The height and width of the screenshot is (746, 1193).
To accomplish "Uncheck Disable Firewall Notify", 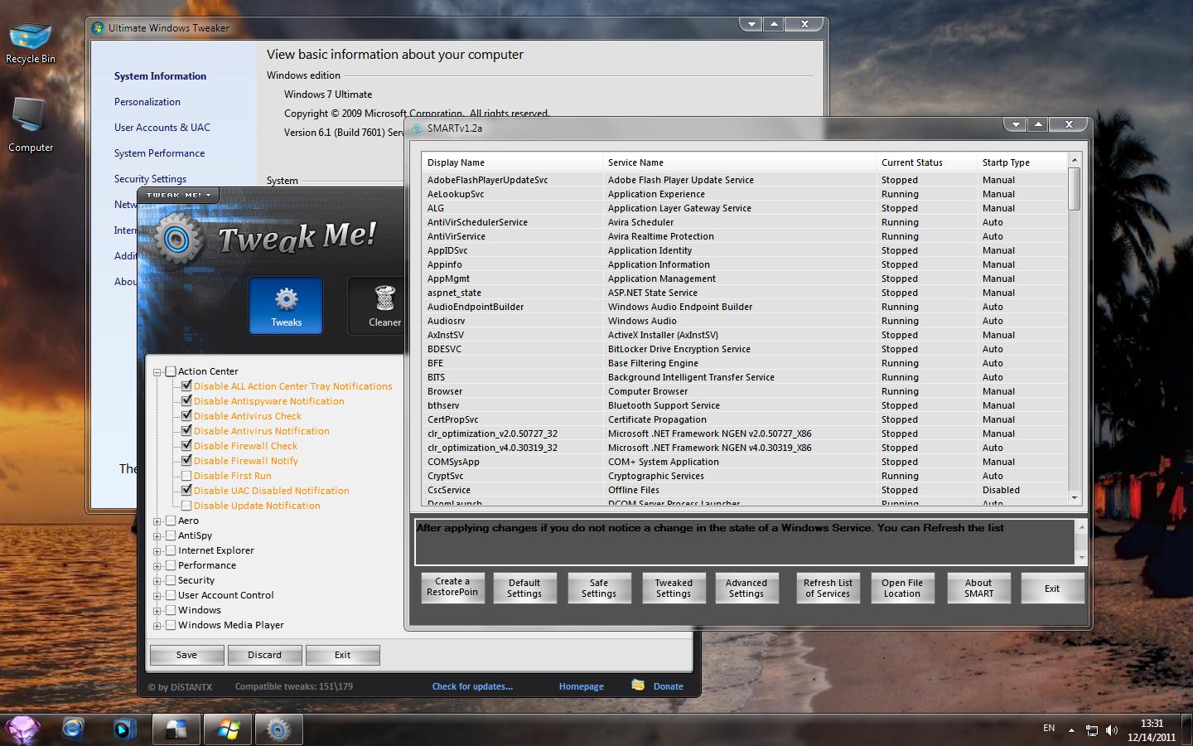I will (x=186, y=461).
